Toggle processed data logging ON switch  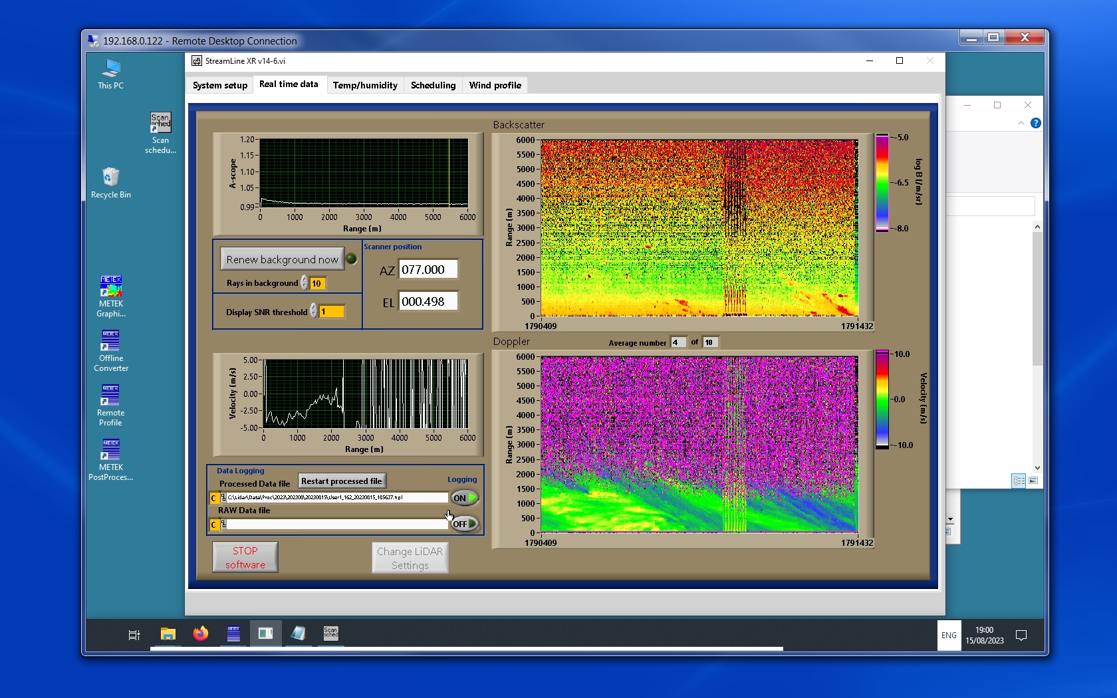[x=464, y=498]
